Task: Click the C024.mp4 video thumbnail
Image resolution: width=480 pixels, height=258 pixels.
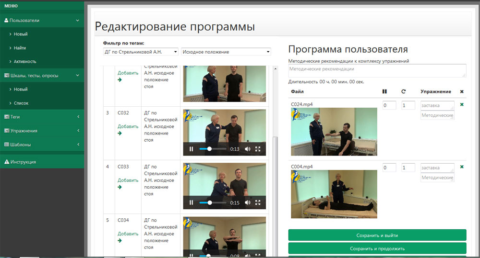Action: pyautogui.click(x=334, y=132)
